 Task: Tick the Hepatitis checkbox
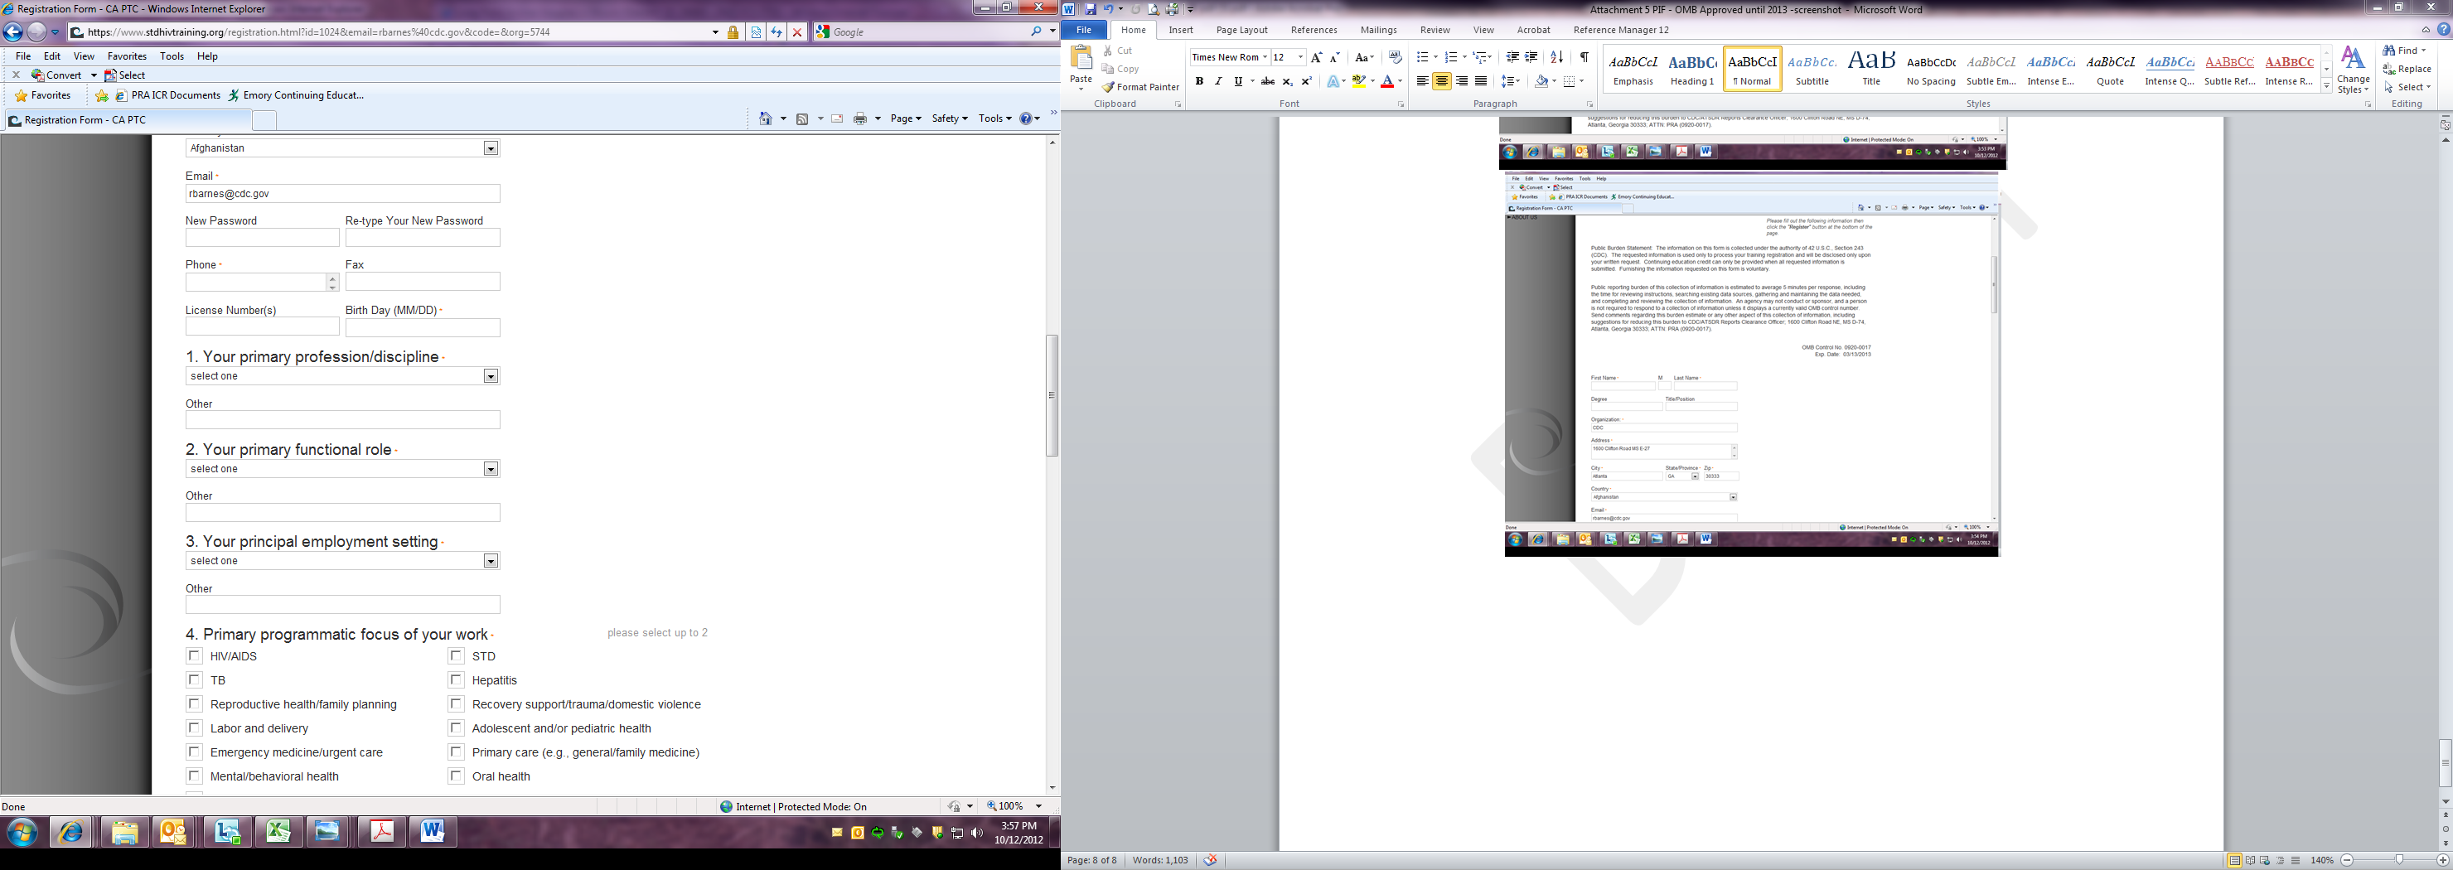[456, 679]
